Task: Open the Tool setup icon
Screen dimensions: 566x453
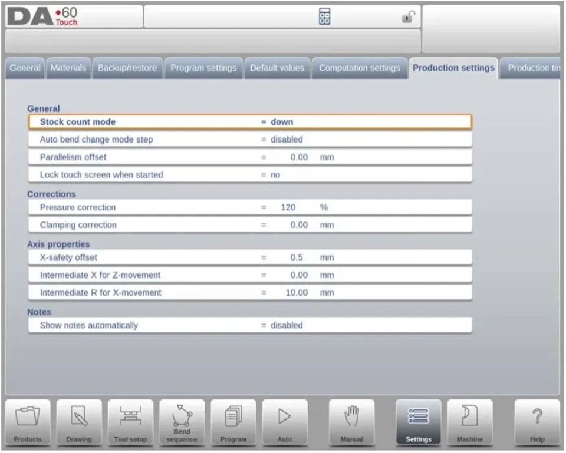Action: coord(130,423)
